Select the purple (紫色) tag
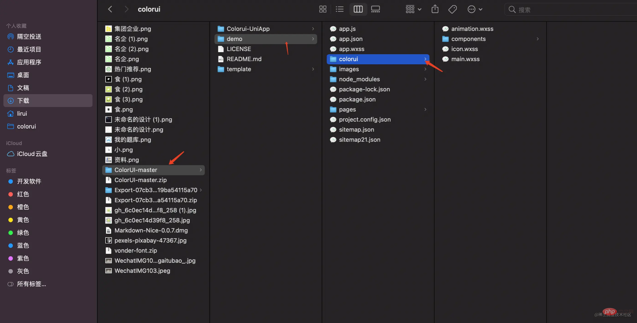637x323 pixels. [48, 258]
